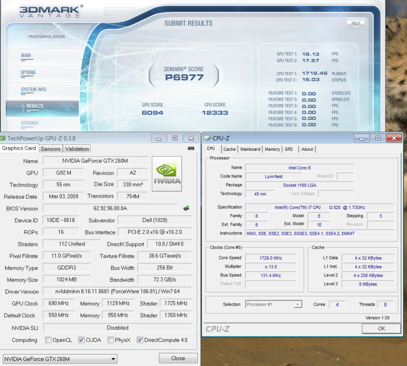Click the Subvendor field Dell (1028)
407x366 pixels.
[155, 220]
